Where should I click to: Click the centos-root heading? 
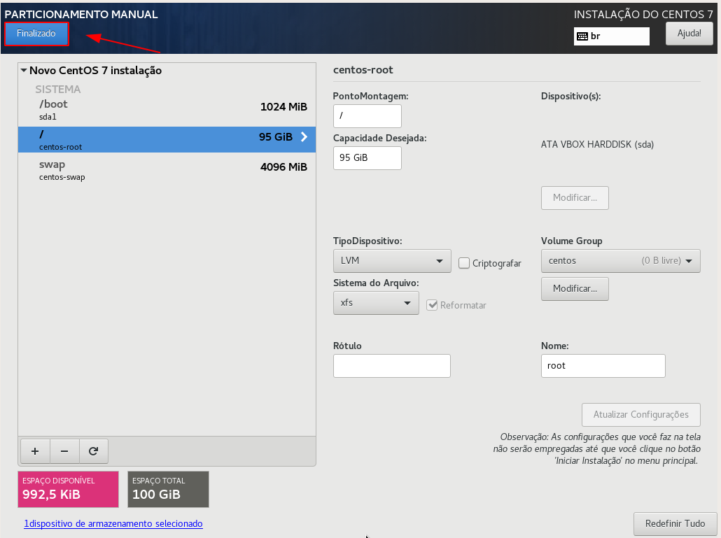[x=363, y=70]
